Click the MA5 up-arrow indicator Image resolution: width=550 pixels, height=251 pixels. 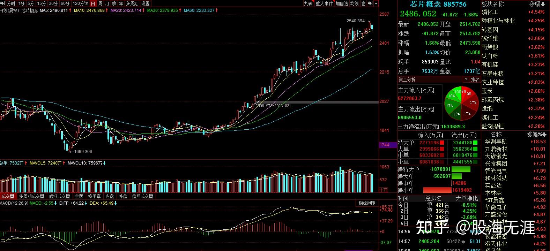point(70,10)
